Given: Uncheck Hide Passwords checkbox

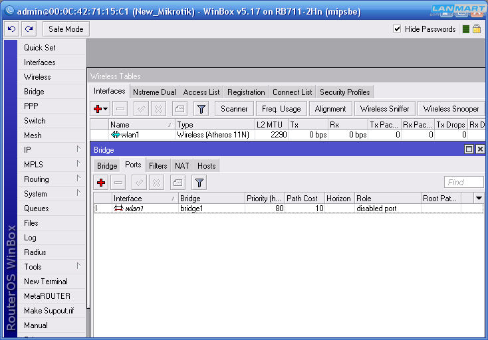Looking at the screenshot, I should [x=397, y=29].
